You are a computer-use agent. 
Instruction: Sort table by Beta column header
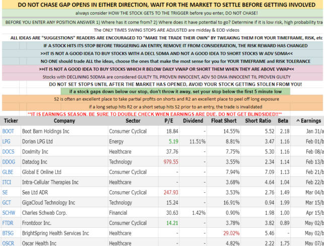(283, 121)
